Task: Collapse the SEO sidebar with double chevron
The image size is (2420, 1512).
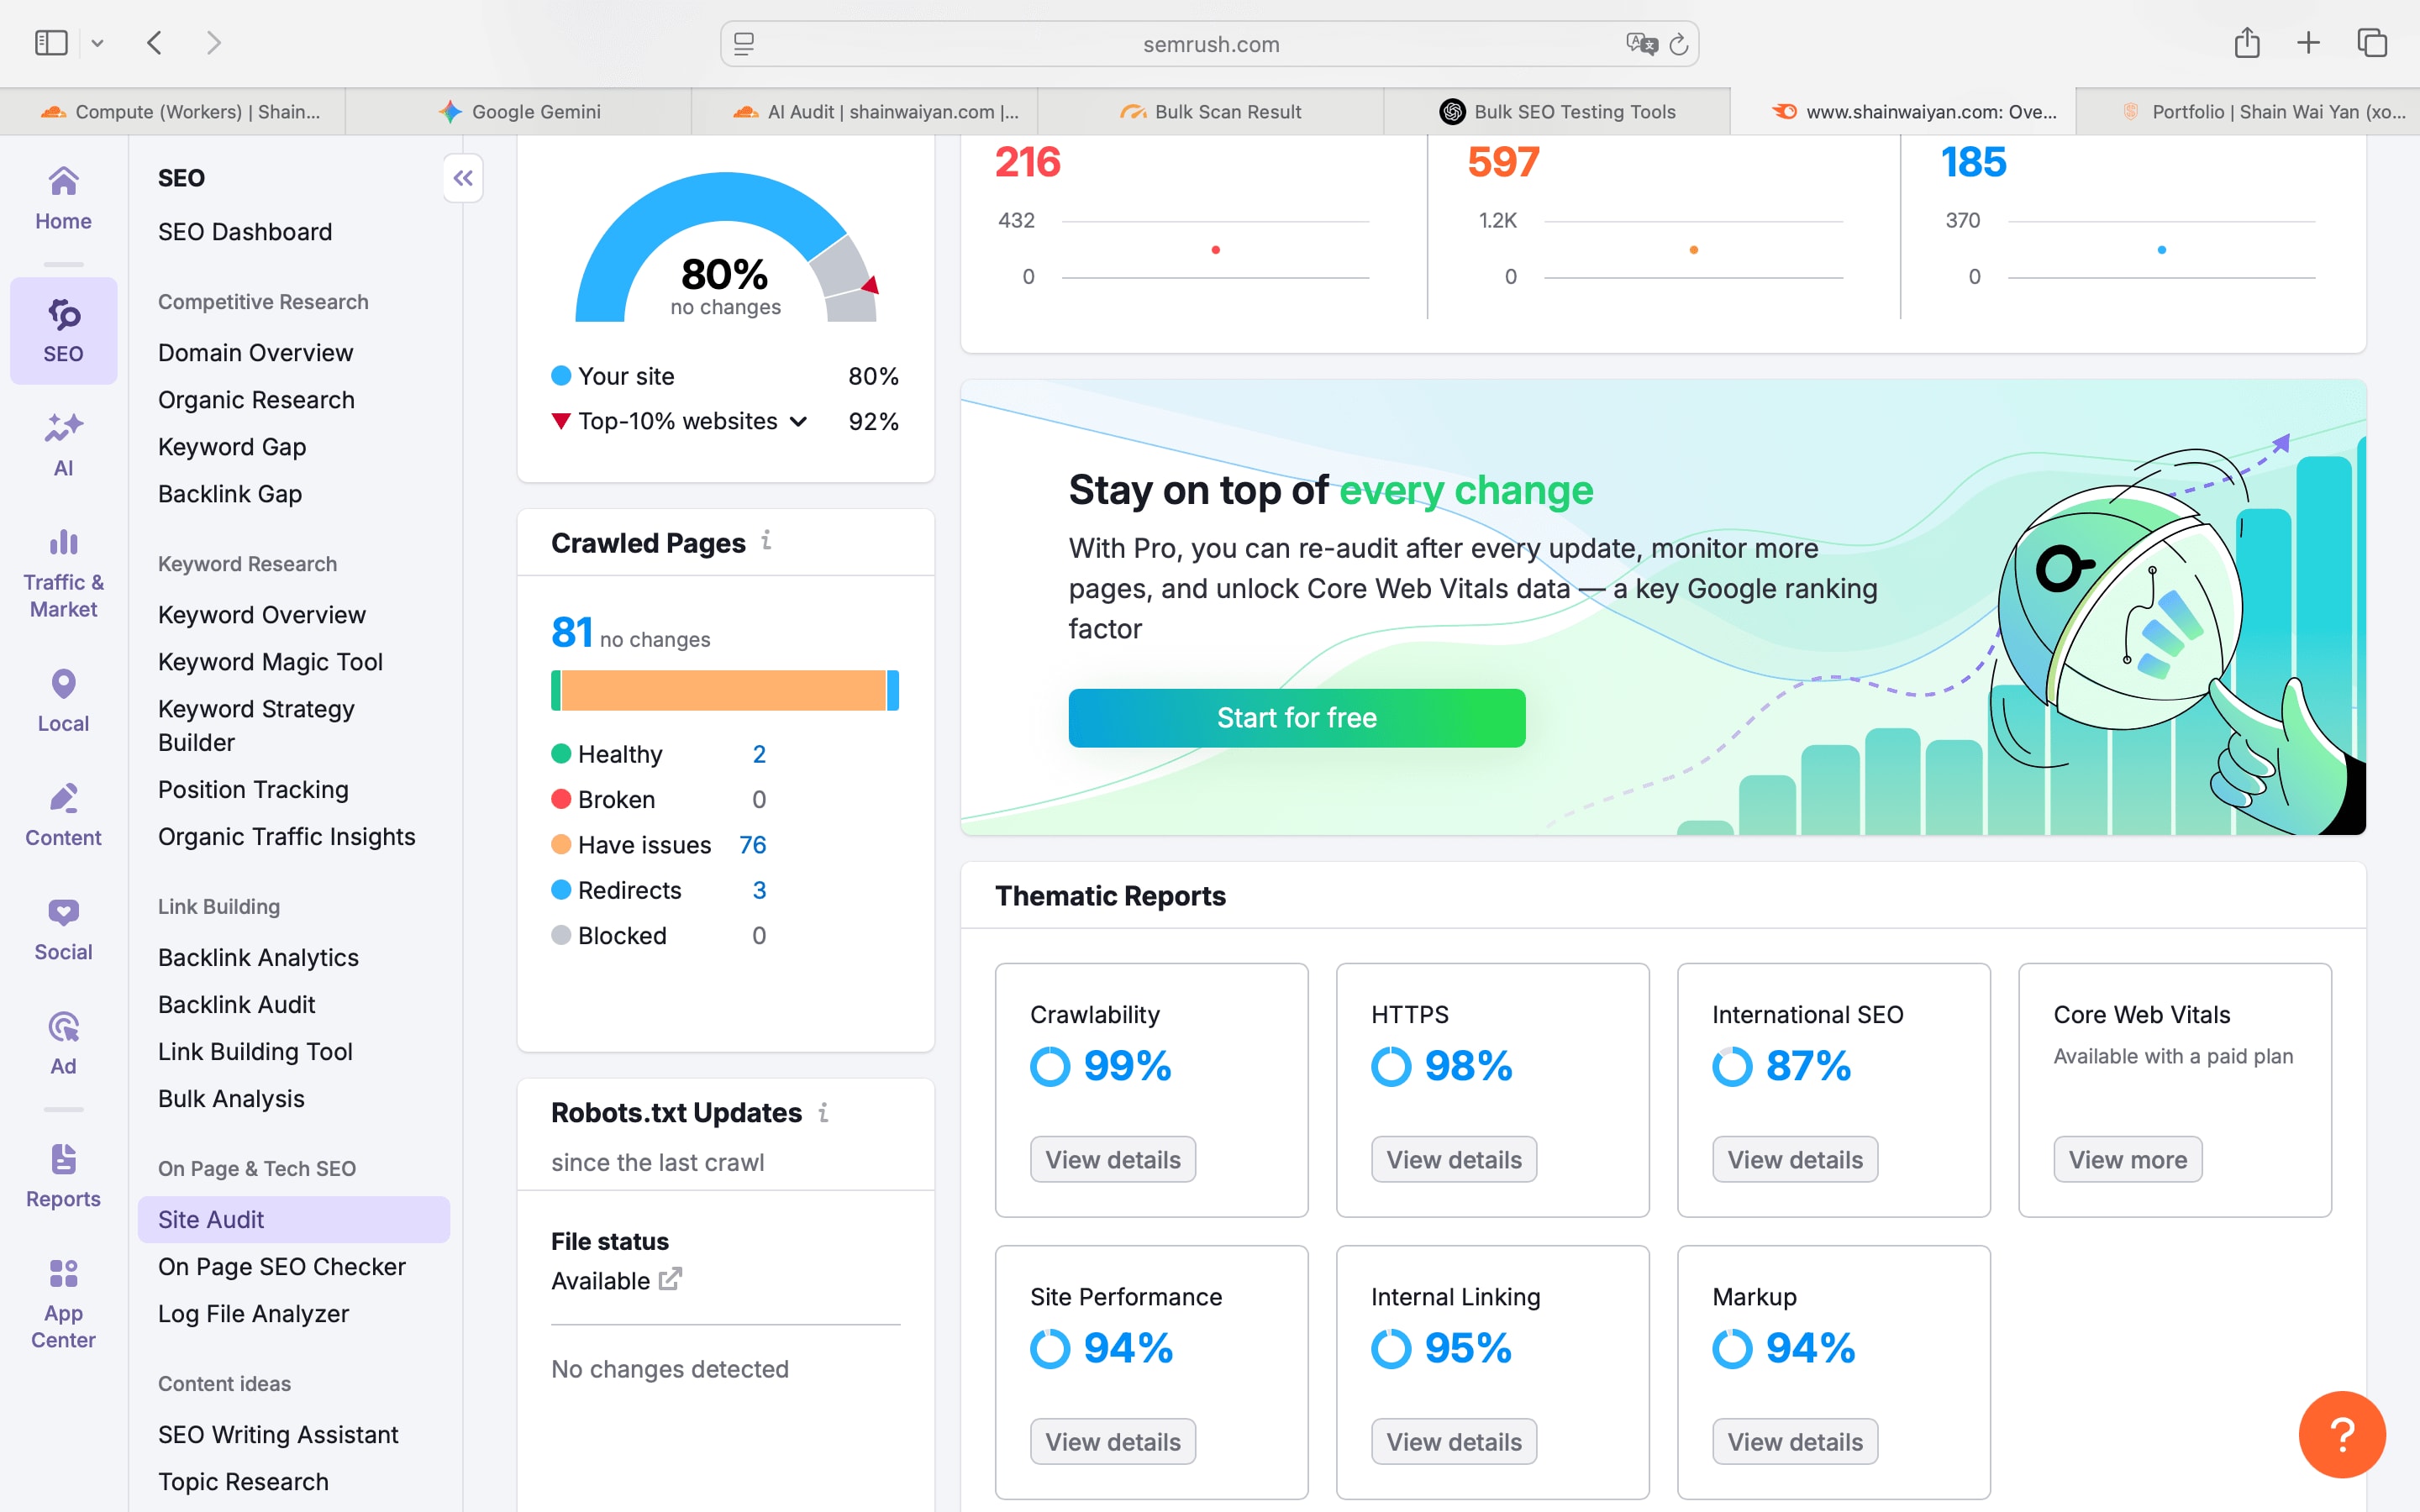Action: 462,178
